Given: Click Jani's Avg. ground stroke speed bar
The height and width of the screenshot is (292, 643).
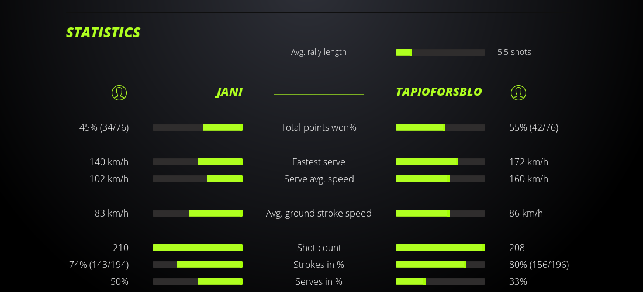Looking at the screenshot, I should (198, 213).
